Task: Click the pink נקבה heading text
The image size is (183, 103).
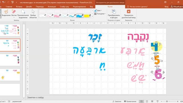Action: point(138,37)
